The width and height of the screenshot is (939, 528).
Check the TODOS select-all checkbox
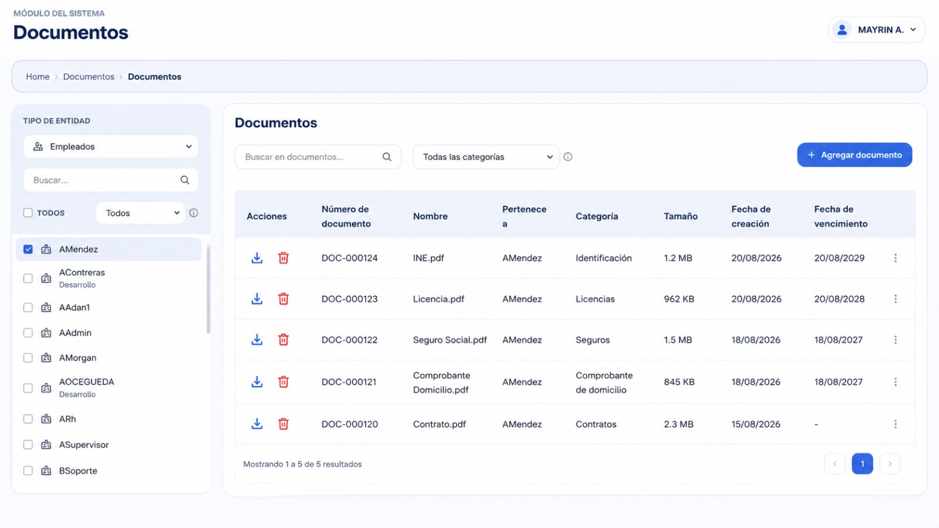tap(28, 213)
